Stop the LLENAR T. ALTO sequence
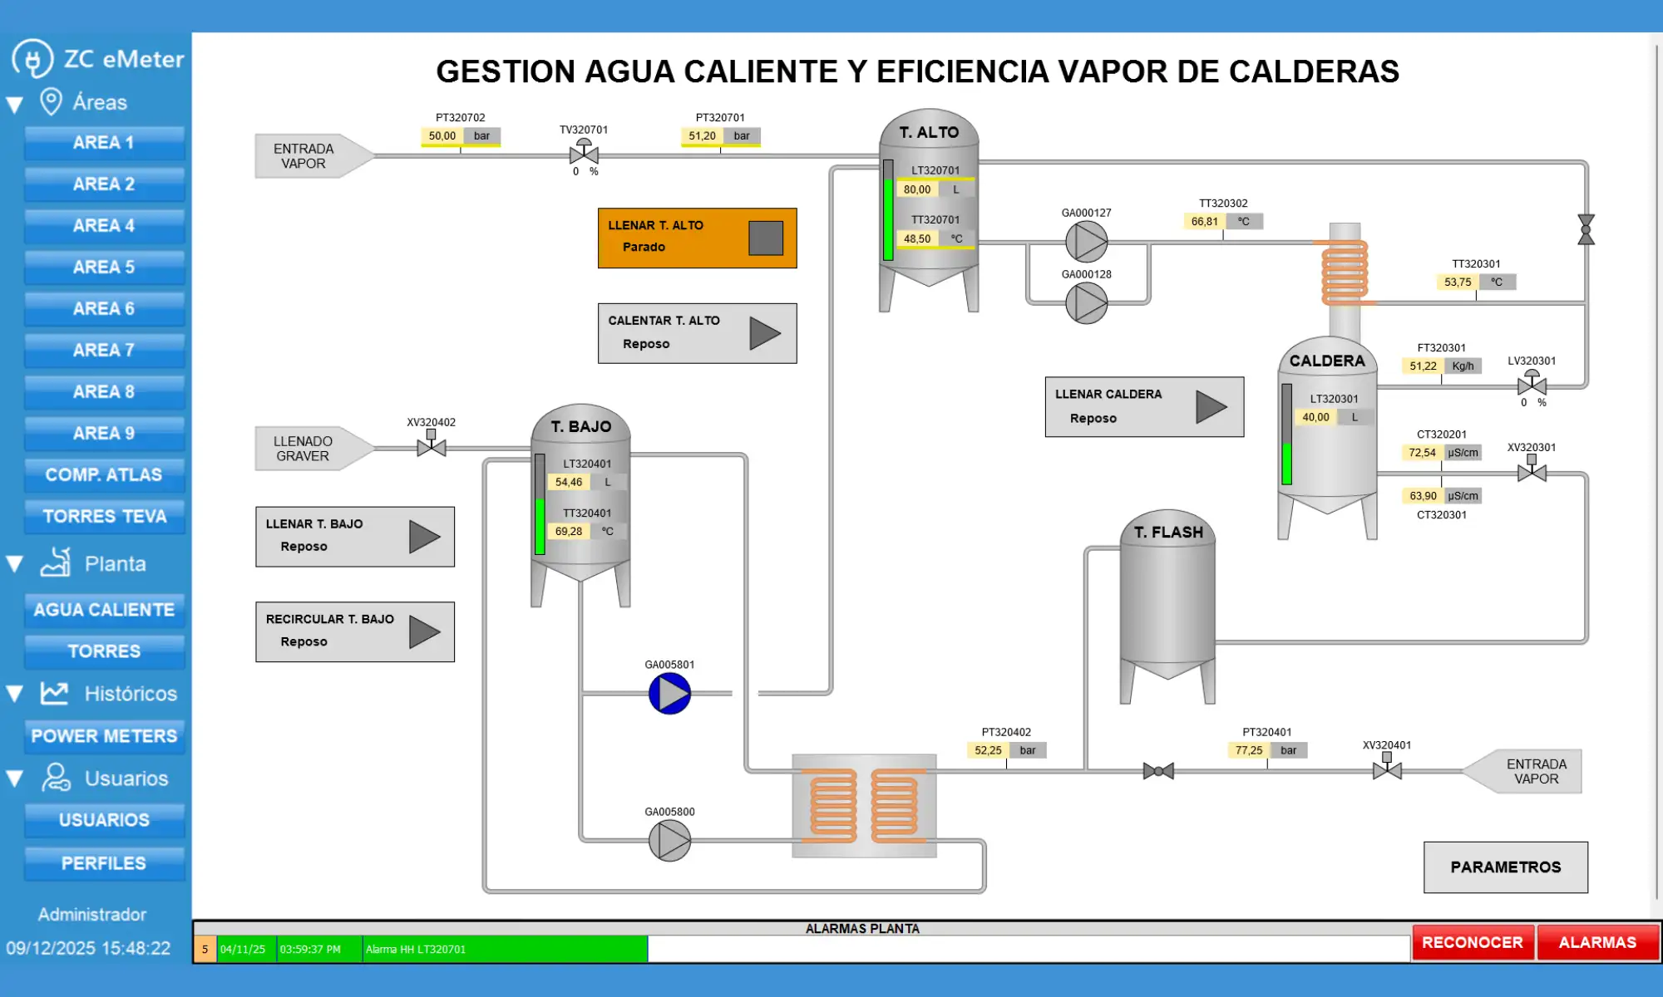1663x997 pixels. 765,238
